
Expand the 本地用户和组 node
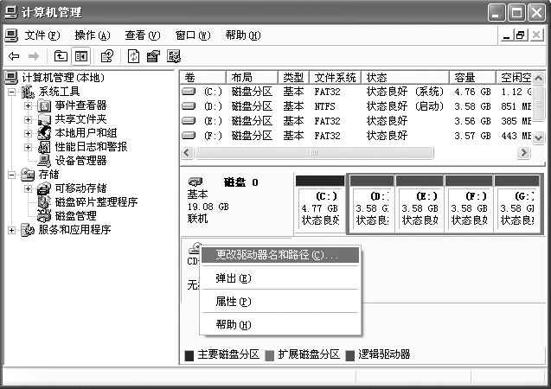[x=28, y=133]
